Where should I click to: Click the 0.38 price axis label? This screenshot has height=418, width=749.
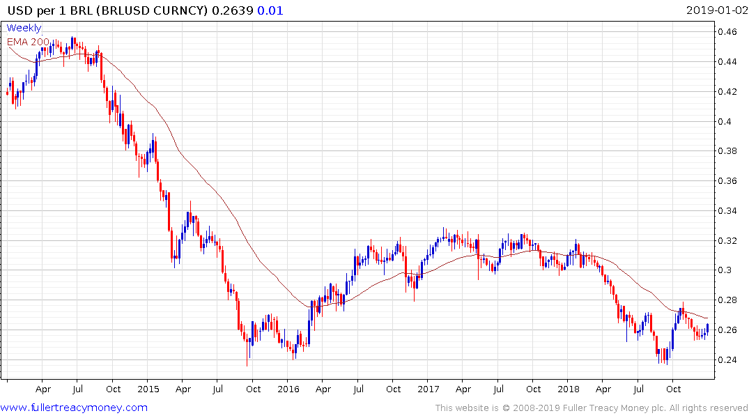(x=727, y=151)
